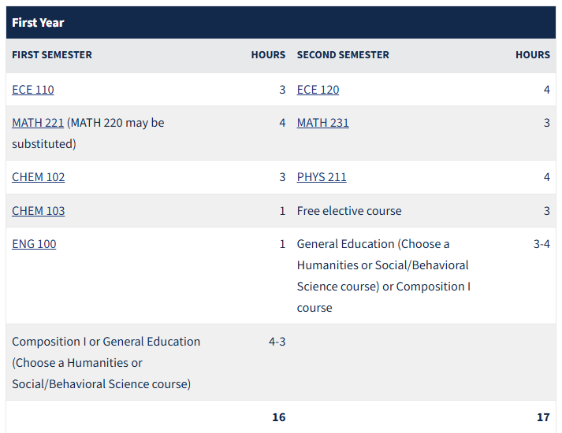Screen dimensions: 562x433
Task: Click the First Year table heading
Action: [38, 23]
